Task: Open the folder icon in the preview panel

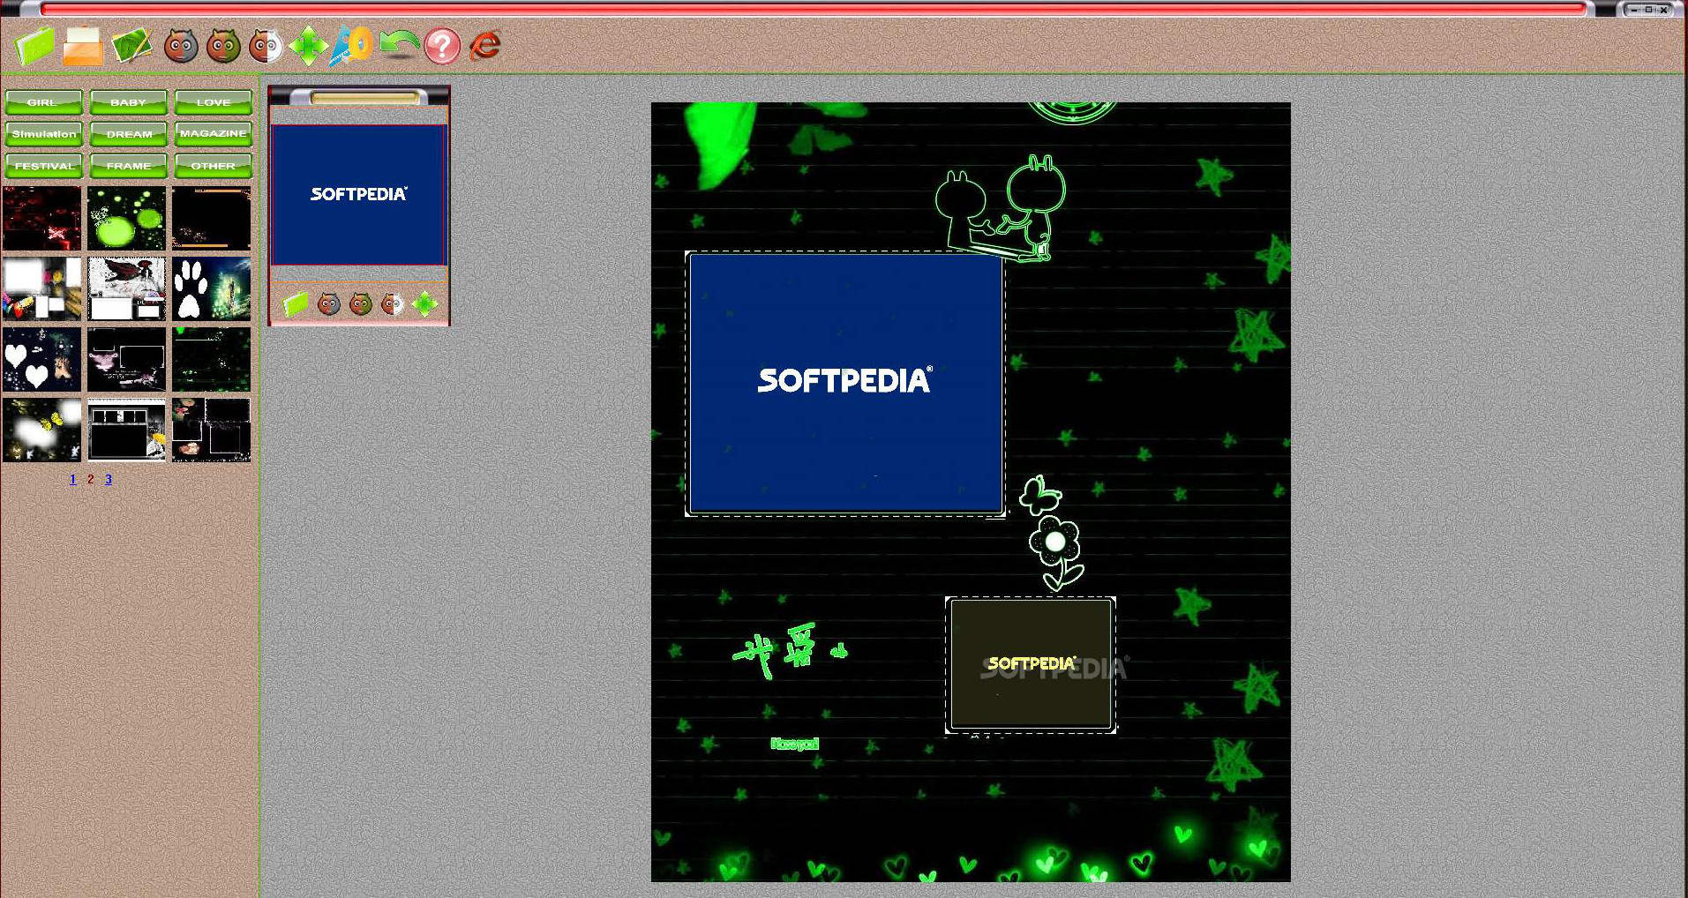Action: coord(296,304)
